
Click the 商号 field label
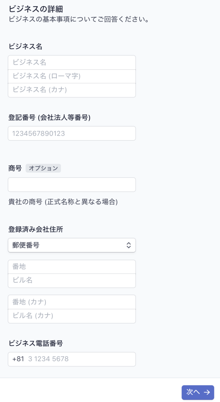click(15, 168)
